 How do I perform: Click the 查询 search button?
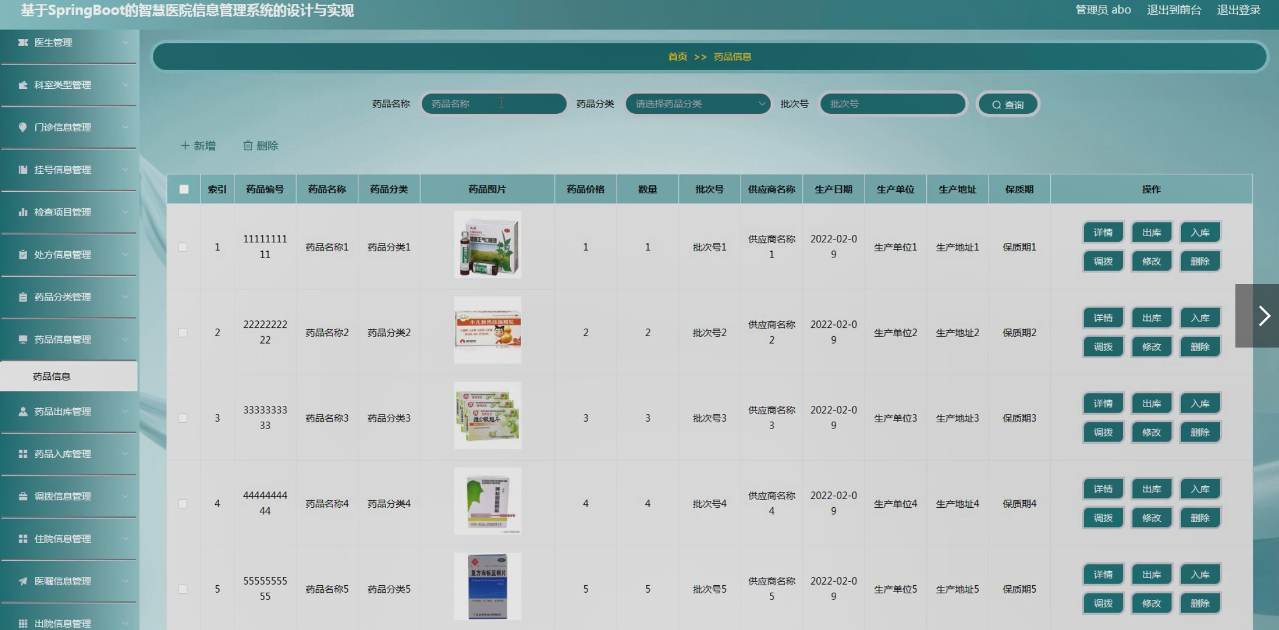click(1008, 105)
